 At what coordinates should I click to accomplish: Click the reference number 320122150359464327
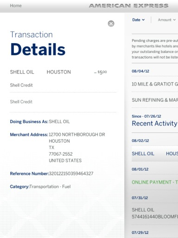[71, 173]
